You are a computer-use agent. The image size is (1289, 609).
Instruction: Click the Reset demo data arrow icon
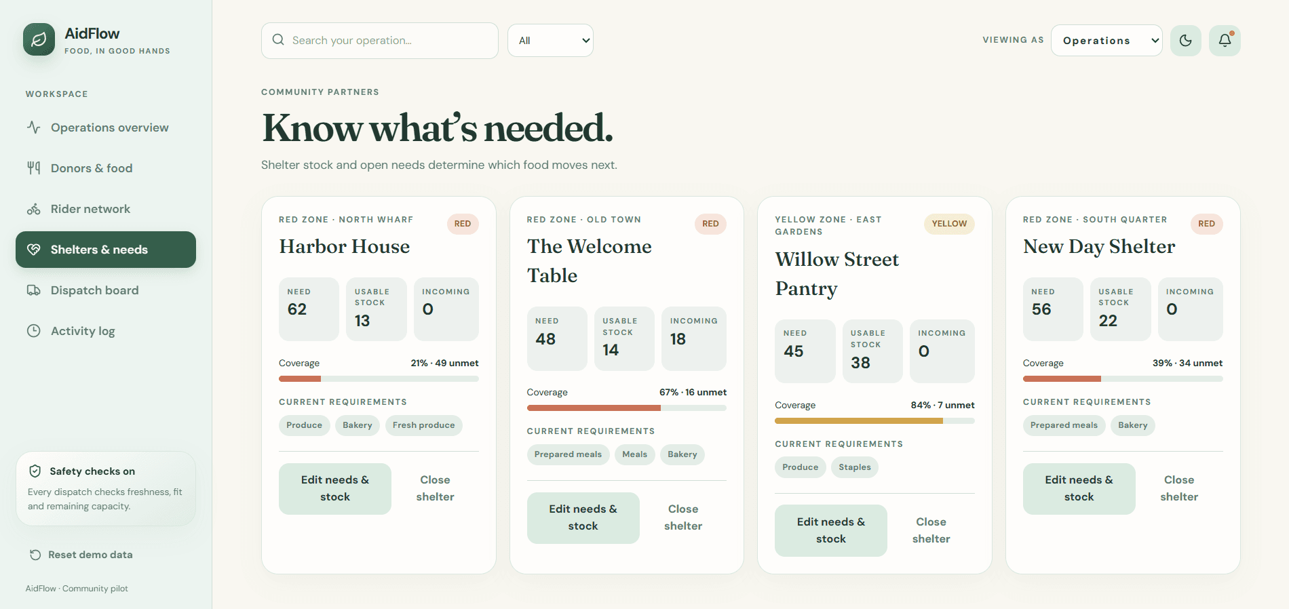pyautogui.click(x=35, y=555)
